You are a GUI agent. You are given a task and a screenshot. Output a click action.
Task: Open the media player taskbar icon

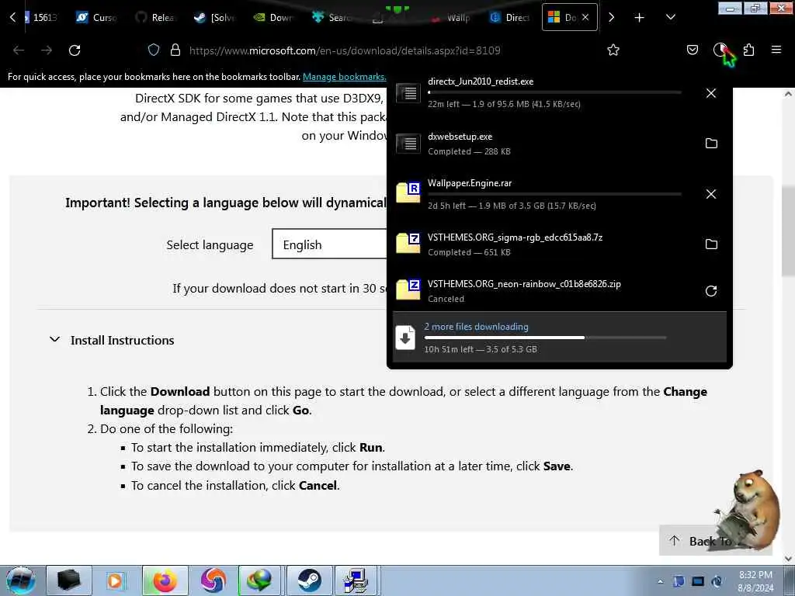[x=116, y=580]
